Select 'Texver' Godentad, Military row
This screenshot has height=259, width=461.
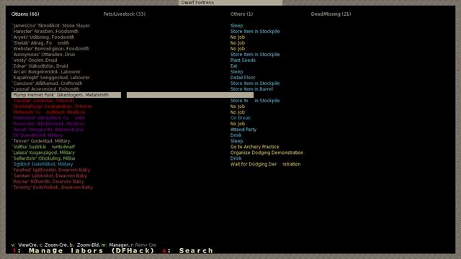pyautogui.click(x=41, y=141)
